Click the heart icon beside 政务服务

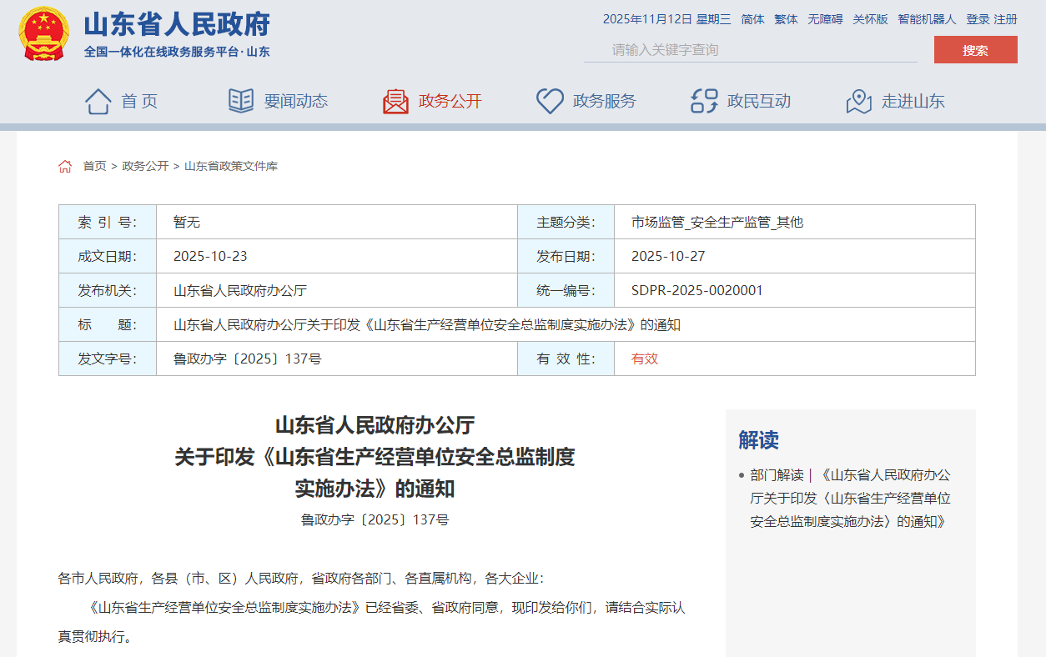click(x=550, y=102)
